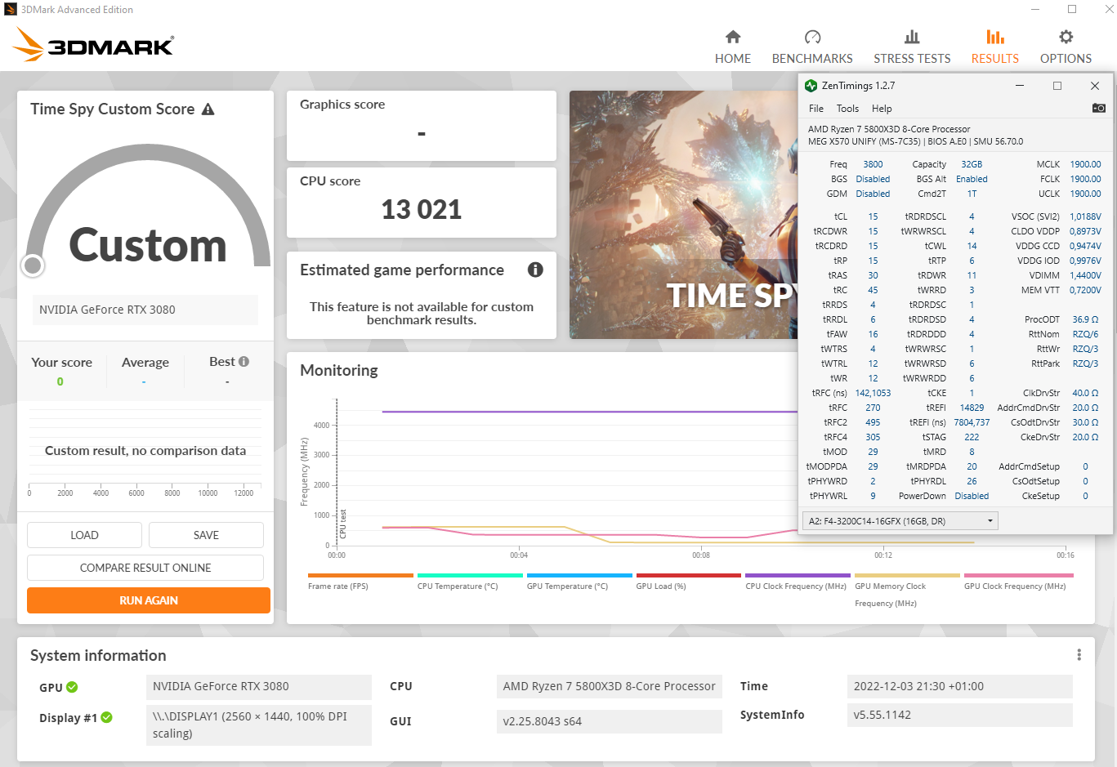Viewport: 1117px width, 767px height.
Task: Click the SAVE button
Action: coord(206,535)
